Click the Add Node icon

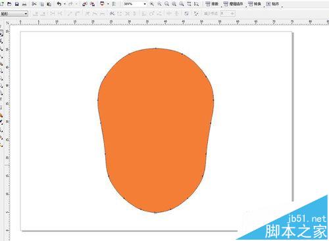pyautogui.click(x=36, y=14)
